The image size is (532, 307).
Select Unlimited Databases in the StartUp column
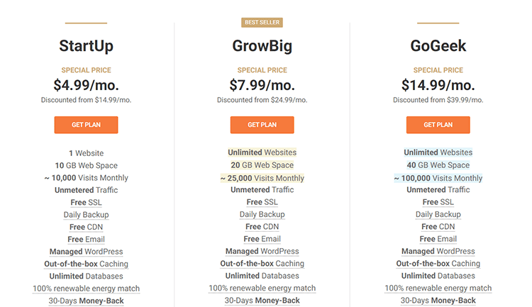click(86, 276)
